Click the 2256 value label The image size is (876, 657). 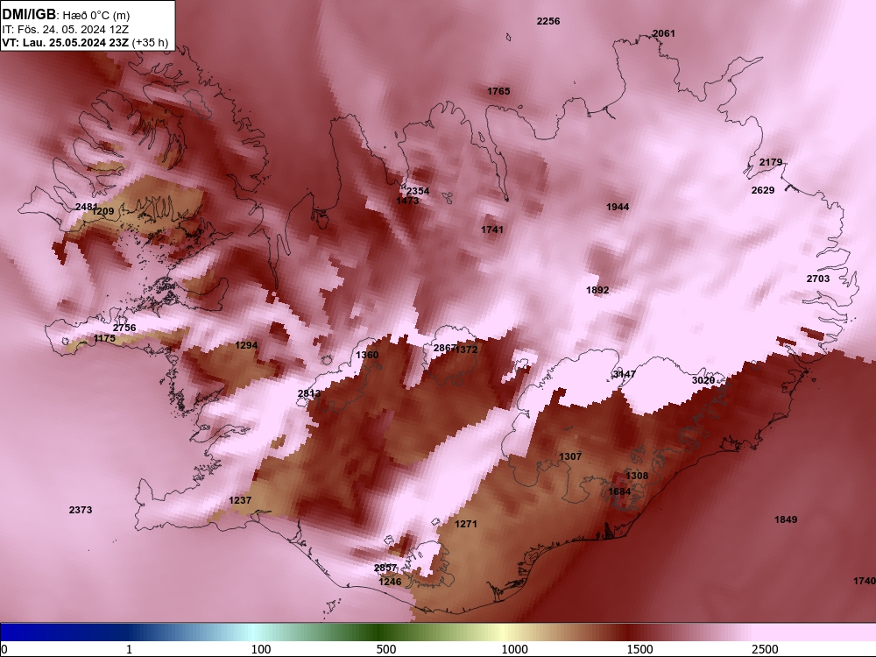tap(548, 21)
